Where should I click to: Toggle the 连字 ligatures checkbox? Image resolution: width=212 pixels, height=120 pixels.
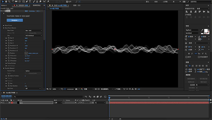pos(187,57)
